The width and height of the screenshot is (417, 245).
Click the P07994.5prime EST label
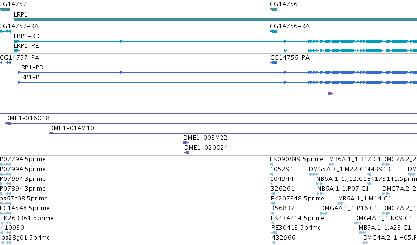click(x=23, y=169)
